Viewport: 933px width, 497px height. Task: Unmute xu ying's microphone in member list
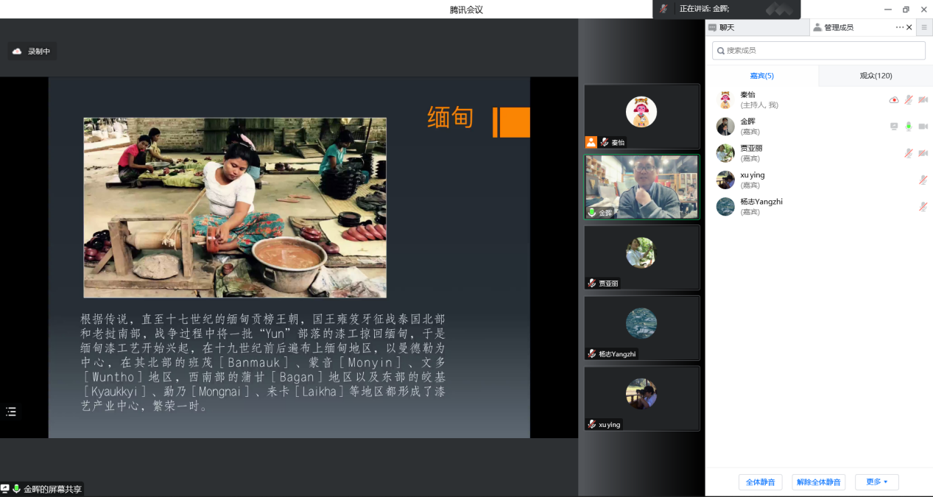point(923,180)
